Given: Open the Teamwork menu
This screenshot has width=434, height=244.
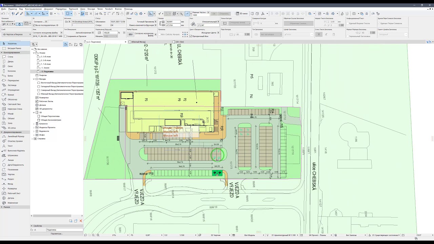Looking at the screenshot, I should coord(73,9).
